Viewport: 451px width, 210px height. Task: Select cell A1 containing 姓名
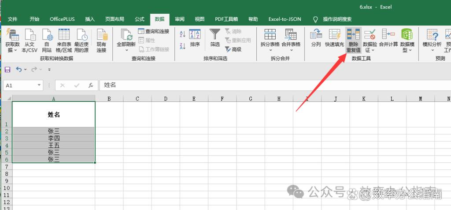(x=53, y=114)
